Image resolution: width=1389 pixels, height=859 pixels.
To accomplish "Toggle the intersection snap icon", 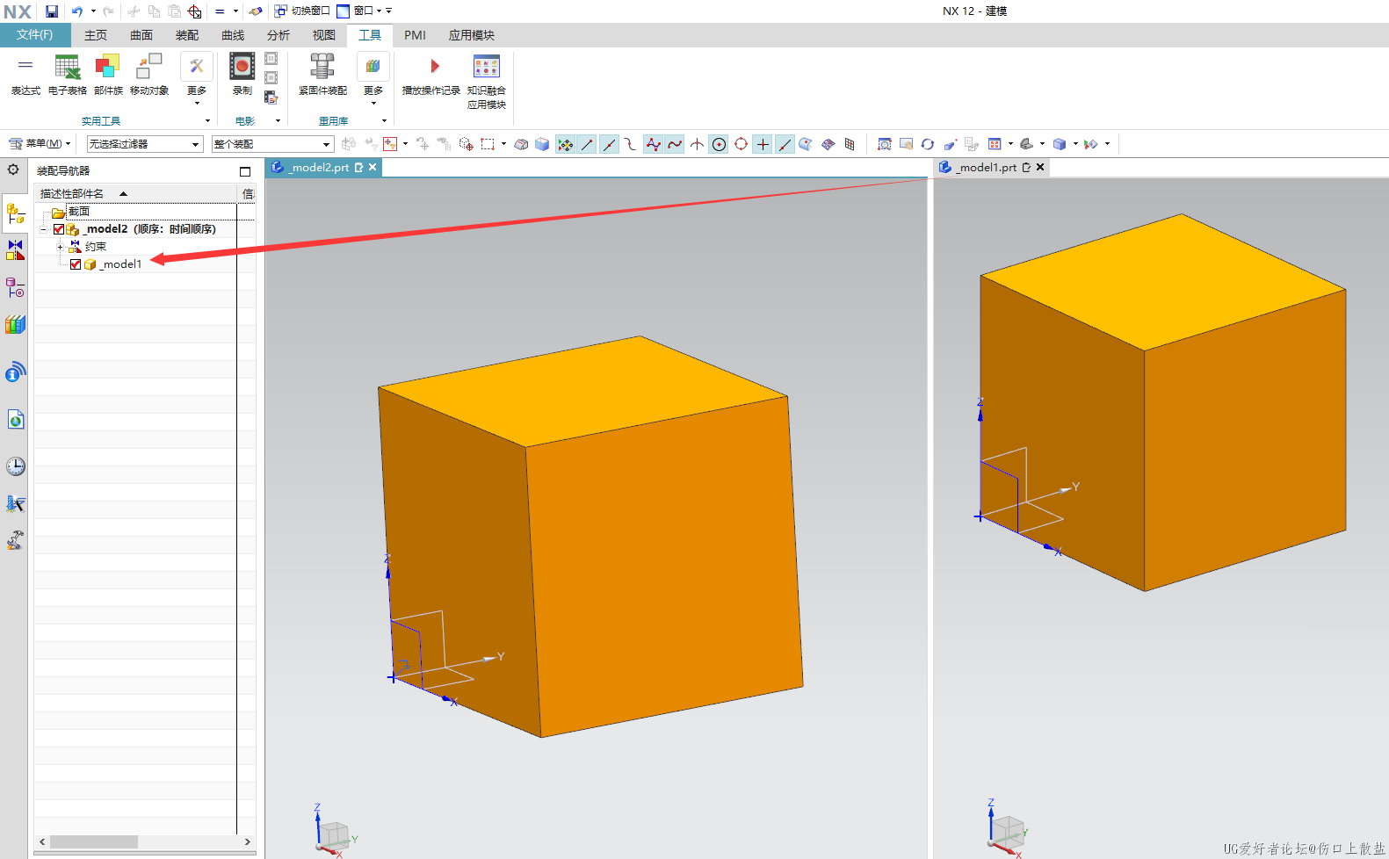I will (x=697, y=144).
